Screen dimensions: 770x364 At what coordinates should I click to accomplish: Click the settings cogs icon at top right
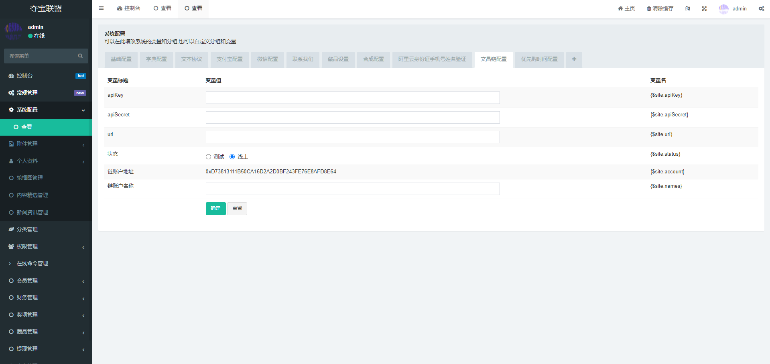pos(761,8)
